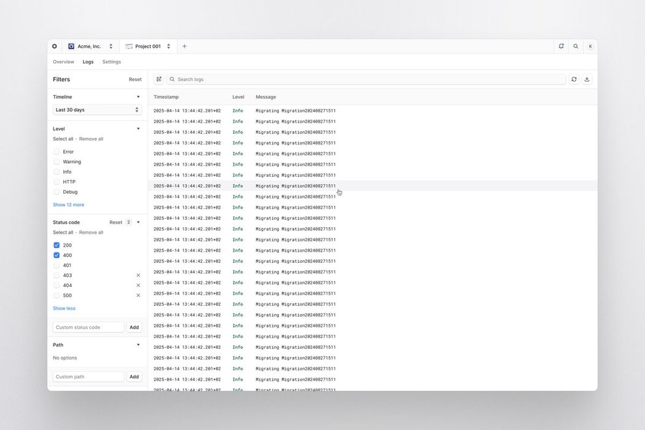645x430 pixels.
Task: Collapse the Level filter section
Action: point(138,129)
